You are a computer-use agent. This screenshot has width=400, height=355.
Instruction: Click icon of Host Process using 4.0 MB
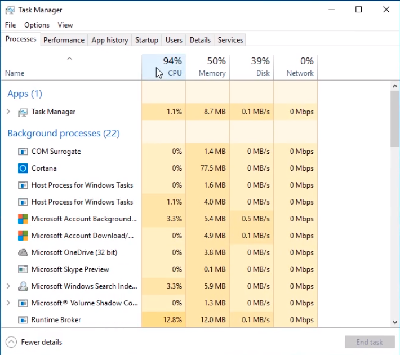coord(23,202)
